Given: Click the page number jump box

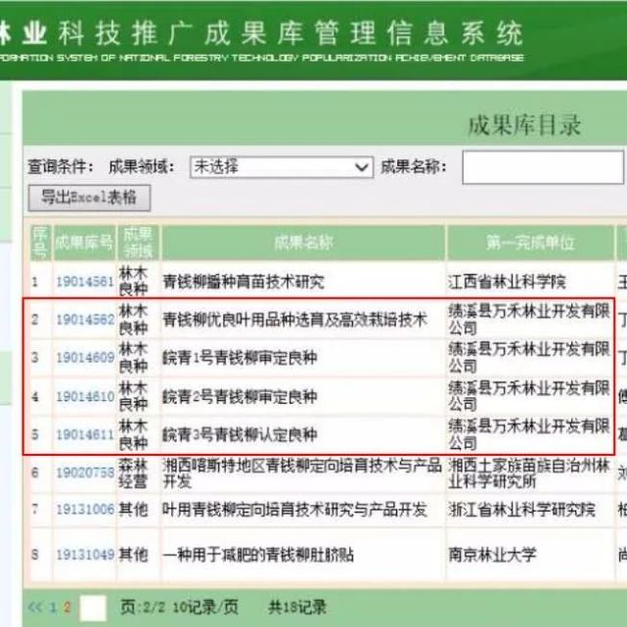Looking at the screenshot, I should [93, 607].
